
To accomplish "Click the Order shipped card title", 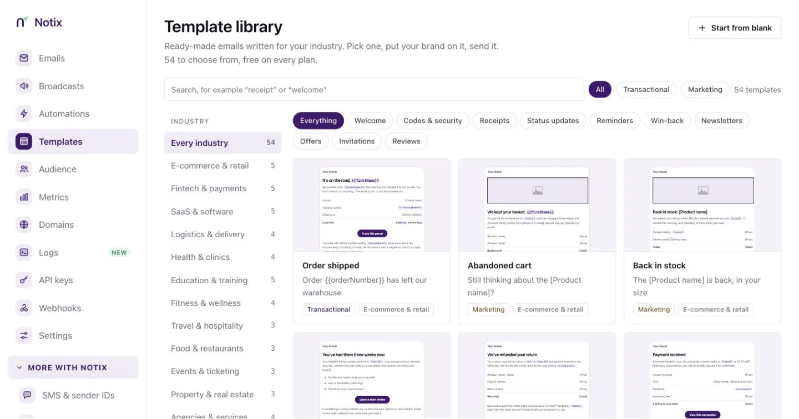I will (x=331, y=265).
